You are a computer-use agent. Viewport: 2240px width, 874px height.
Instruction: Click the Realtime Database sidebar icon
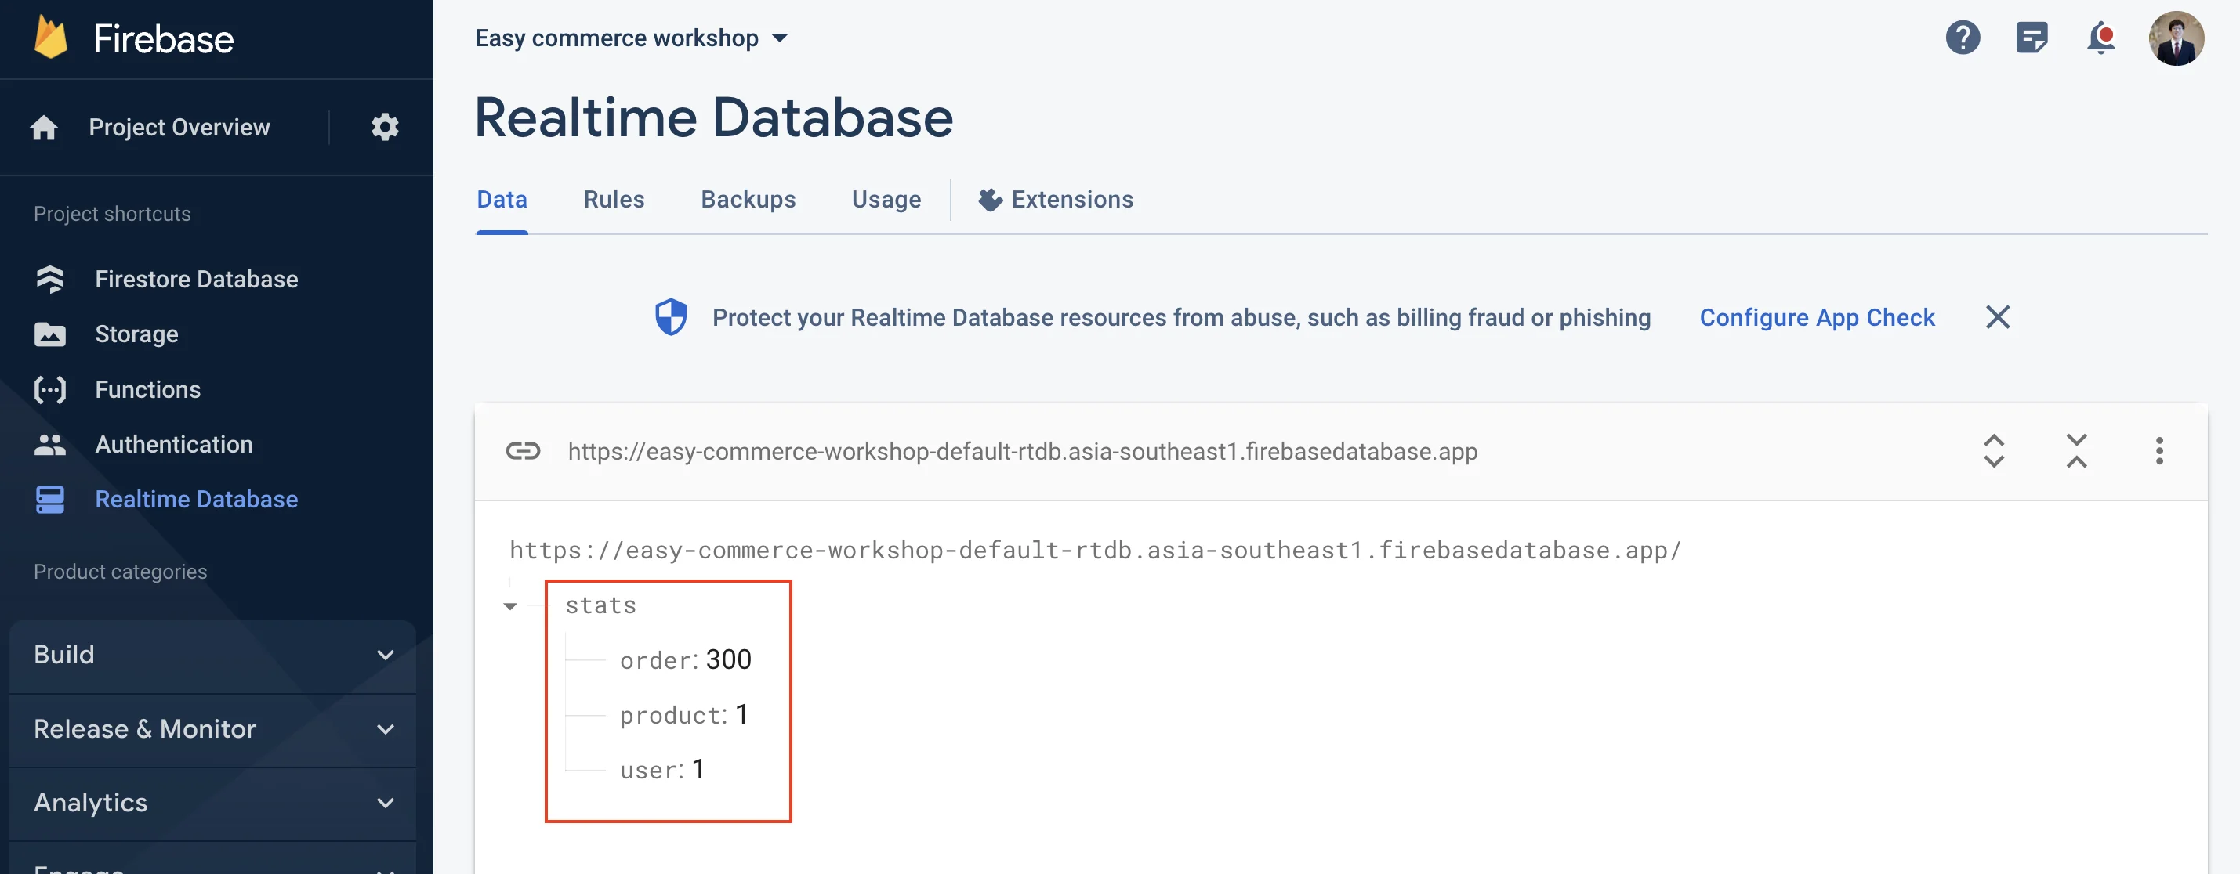[x=49, y=500]
